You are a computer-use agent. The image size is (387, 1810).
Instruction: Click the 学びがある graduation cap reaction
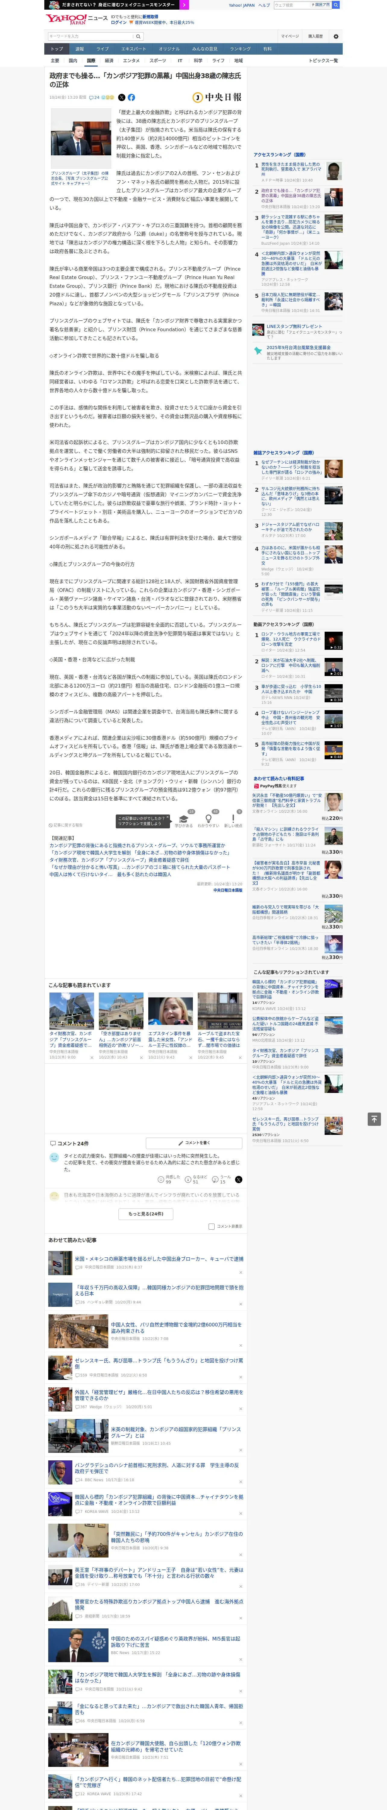[184, 820]
